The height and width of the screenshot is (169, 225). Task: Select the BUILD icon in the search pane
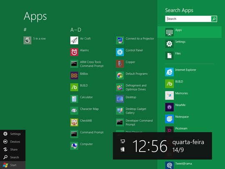169,83
